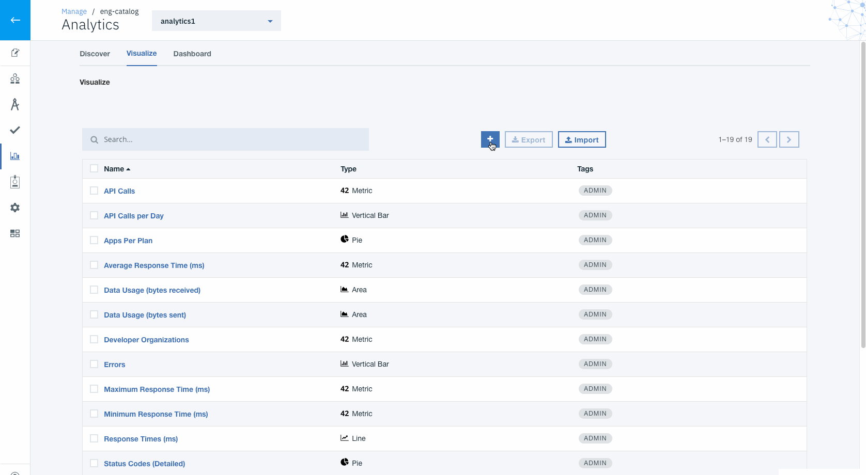Open the ID badge icon in sidebar
The width and height of the screenshot is (866, 475).
pos(15,182)
